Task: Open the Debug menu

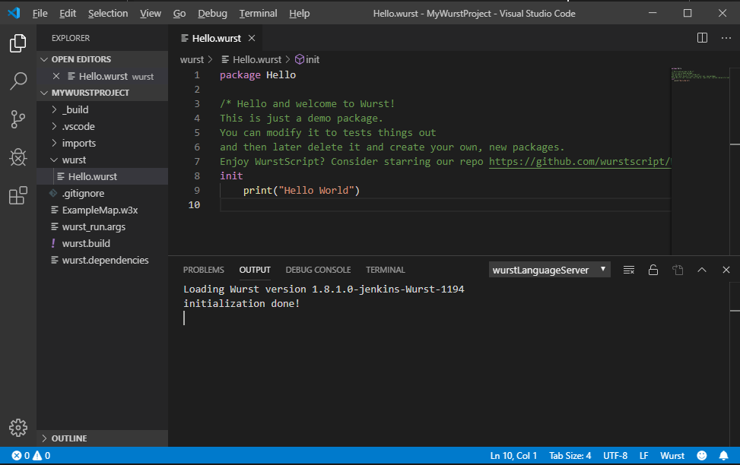Action: point(212,13)
